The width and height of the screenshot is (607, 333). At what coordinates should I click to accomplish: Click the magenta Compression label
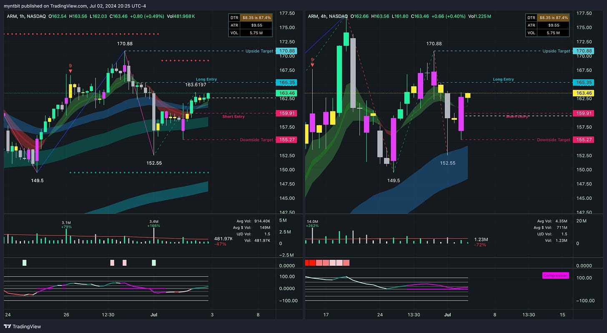[x=555, y=275]
